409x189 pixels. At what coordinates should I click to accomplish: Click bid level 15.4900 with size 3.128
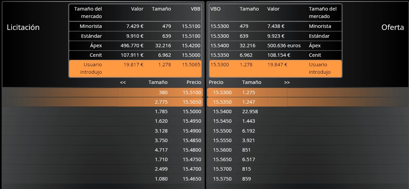103,131
